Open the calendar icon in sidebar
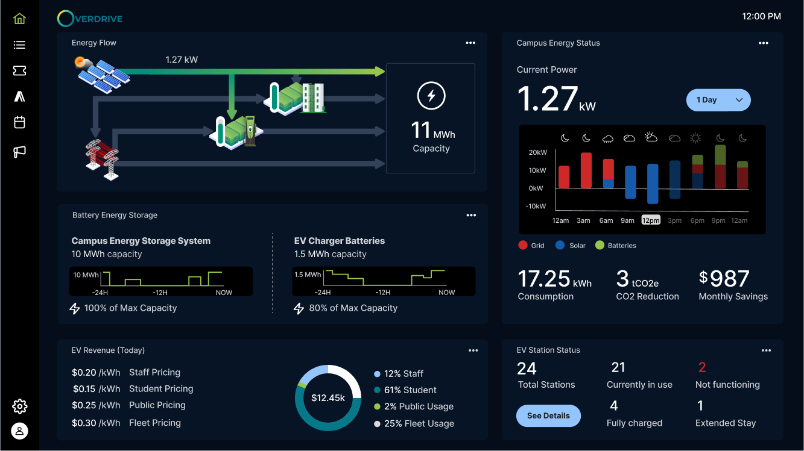Screen dimensions: 804x451 coord(19,122)
